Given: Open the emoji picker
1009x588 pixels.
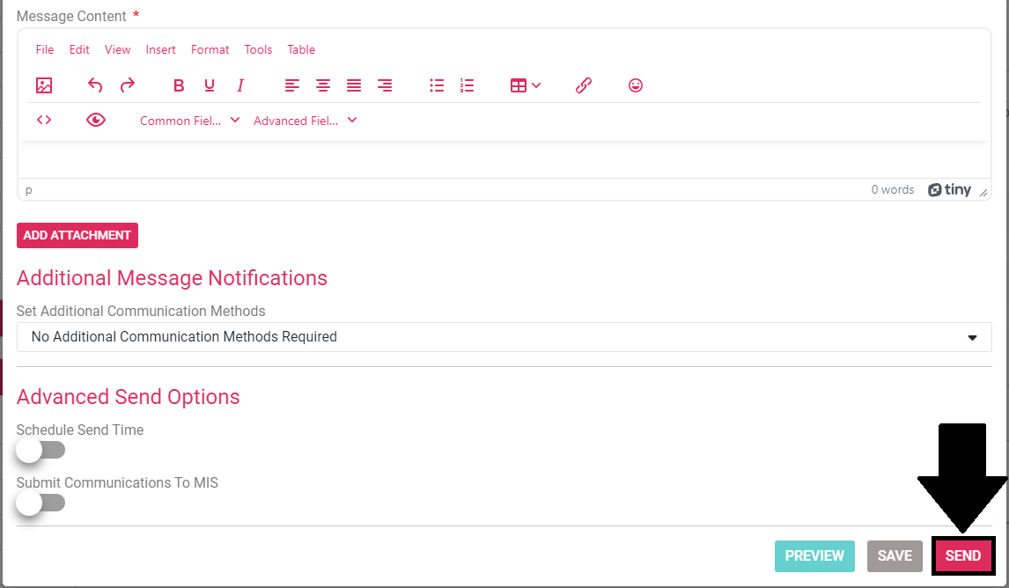Looking at the screenshot, I should 636,85.
